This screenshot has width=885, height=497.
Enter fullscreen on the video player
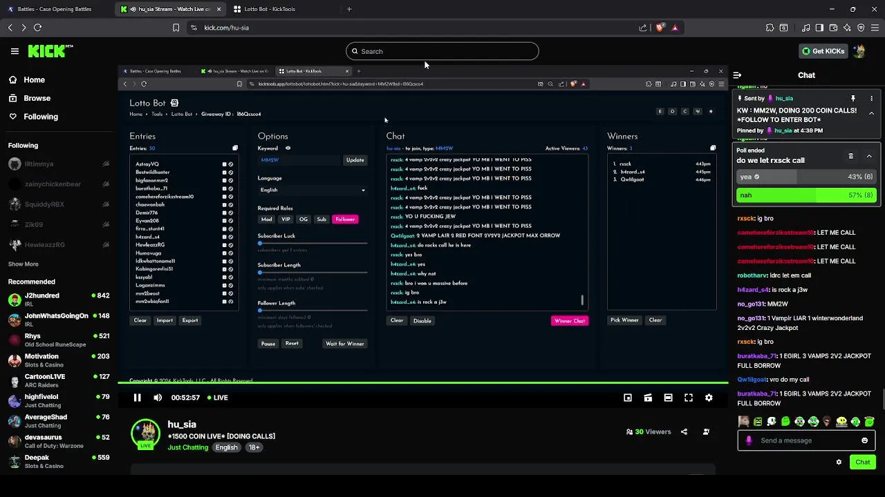pyautogui.click(x=689, y=398)
